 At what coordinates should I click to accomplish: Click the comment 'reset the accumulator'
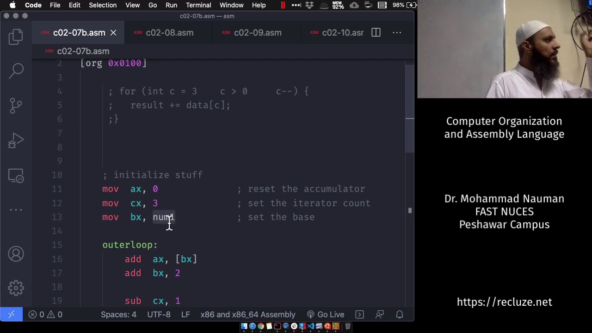tap(306, 189)
